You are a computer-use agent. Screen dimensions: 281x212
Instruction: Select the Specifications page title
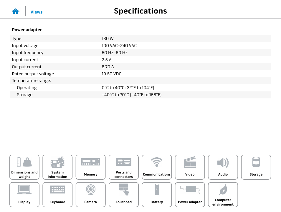(140, 11)
